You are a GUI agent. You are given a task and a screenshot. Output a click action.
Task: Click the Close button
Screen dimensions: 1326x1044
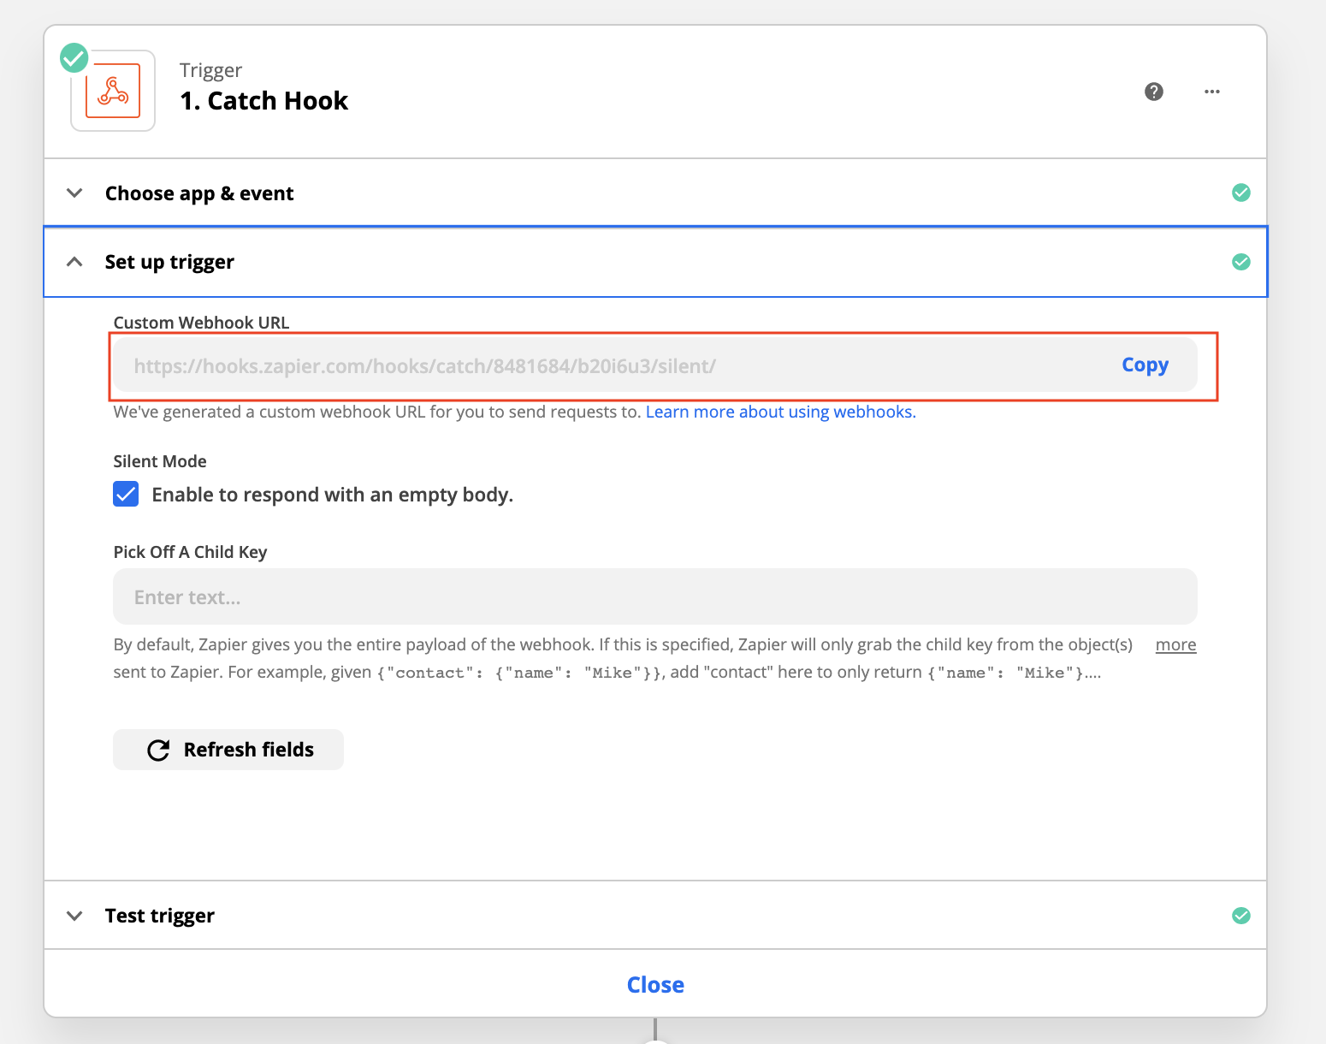click(x=655, y=985)
